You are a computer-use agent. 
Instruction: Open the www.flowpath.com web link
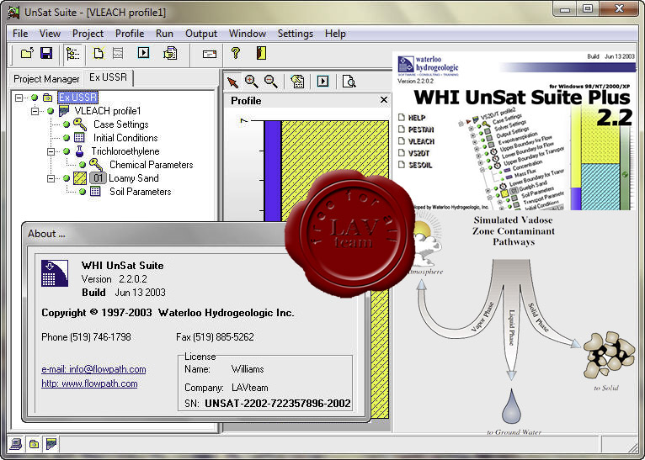click(89, 383)
